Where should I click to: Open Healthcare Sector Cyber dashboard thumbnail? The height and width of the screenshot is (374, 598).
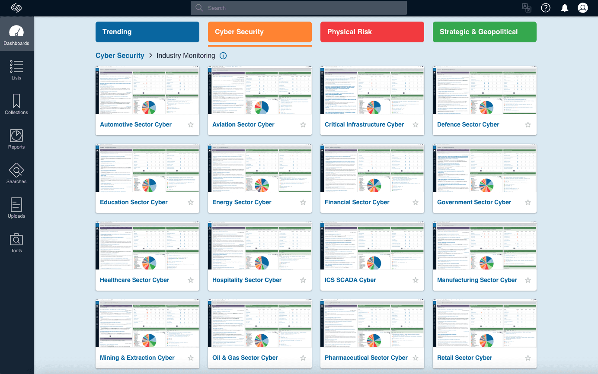tap(147, 246)
